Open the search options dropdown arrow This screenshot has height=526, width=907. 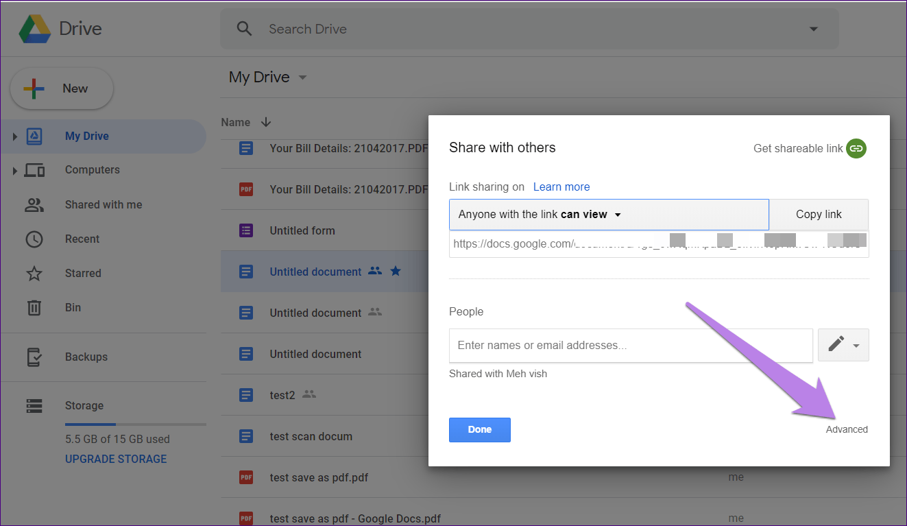(x=814, y=29)
